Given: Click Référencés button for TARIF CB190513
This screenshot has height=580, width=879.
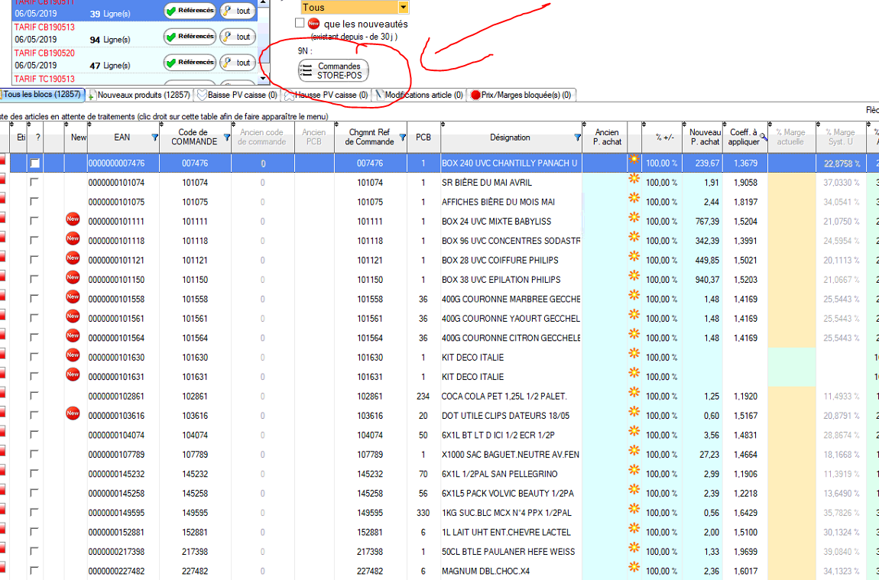Looking at the screenshot, I should click(x=190, y=36).
